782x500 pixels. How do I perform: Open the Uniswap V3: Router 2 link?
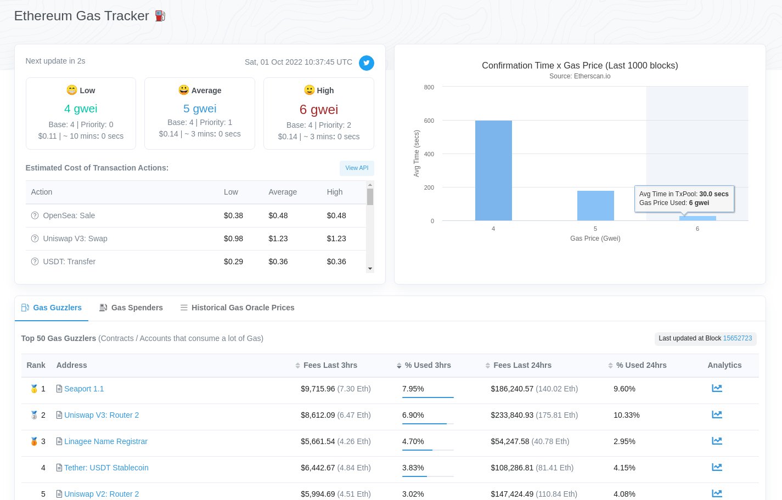(x=102, y=415)
